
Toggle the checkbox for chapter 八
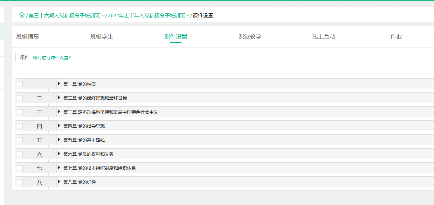tap(20, 182)
